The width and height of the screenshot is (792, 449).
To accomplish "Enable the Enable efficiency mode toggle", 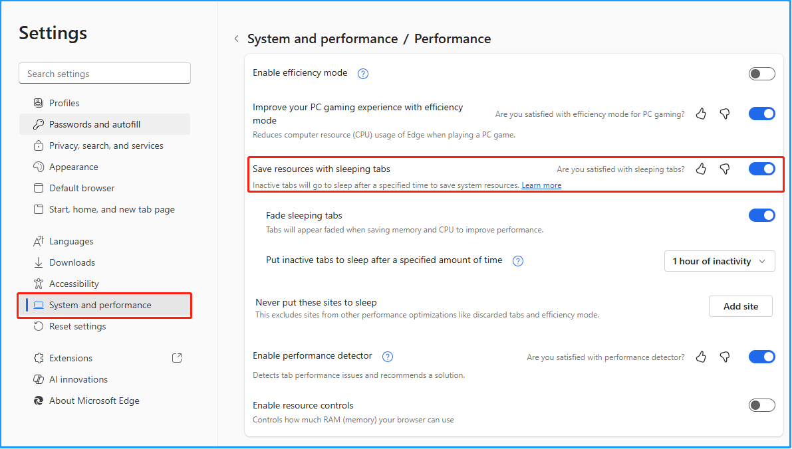I will 761,74.
